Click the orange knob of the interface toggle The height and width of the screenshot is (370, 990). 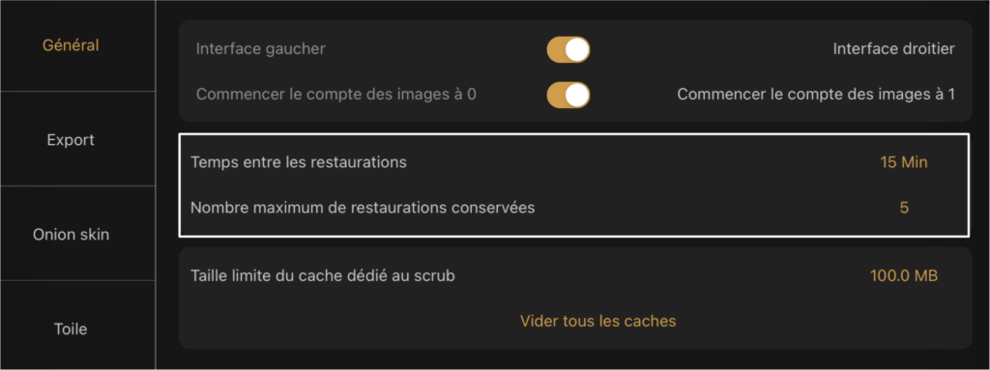click(x=577, y=49)
